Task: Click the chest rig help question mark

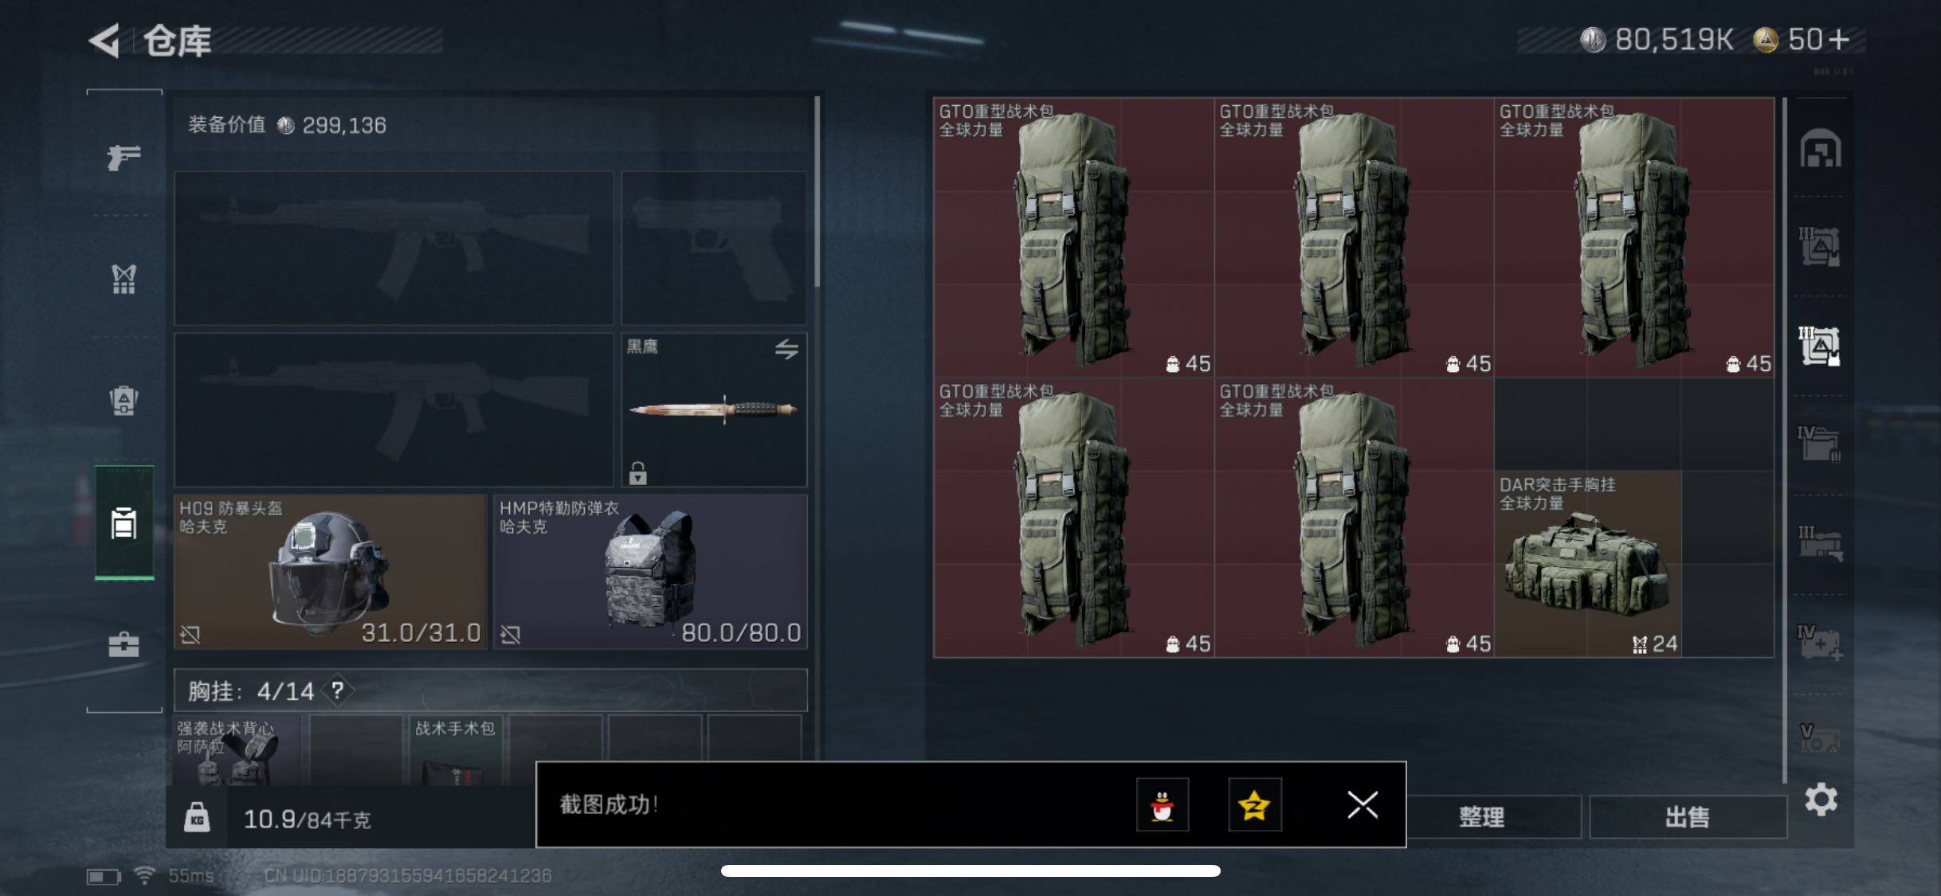Action: (x=338, y=690)
